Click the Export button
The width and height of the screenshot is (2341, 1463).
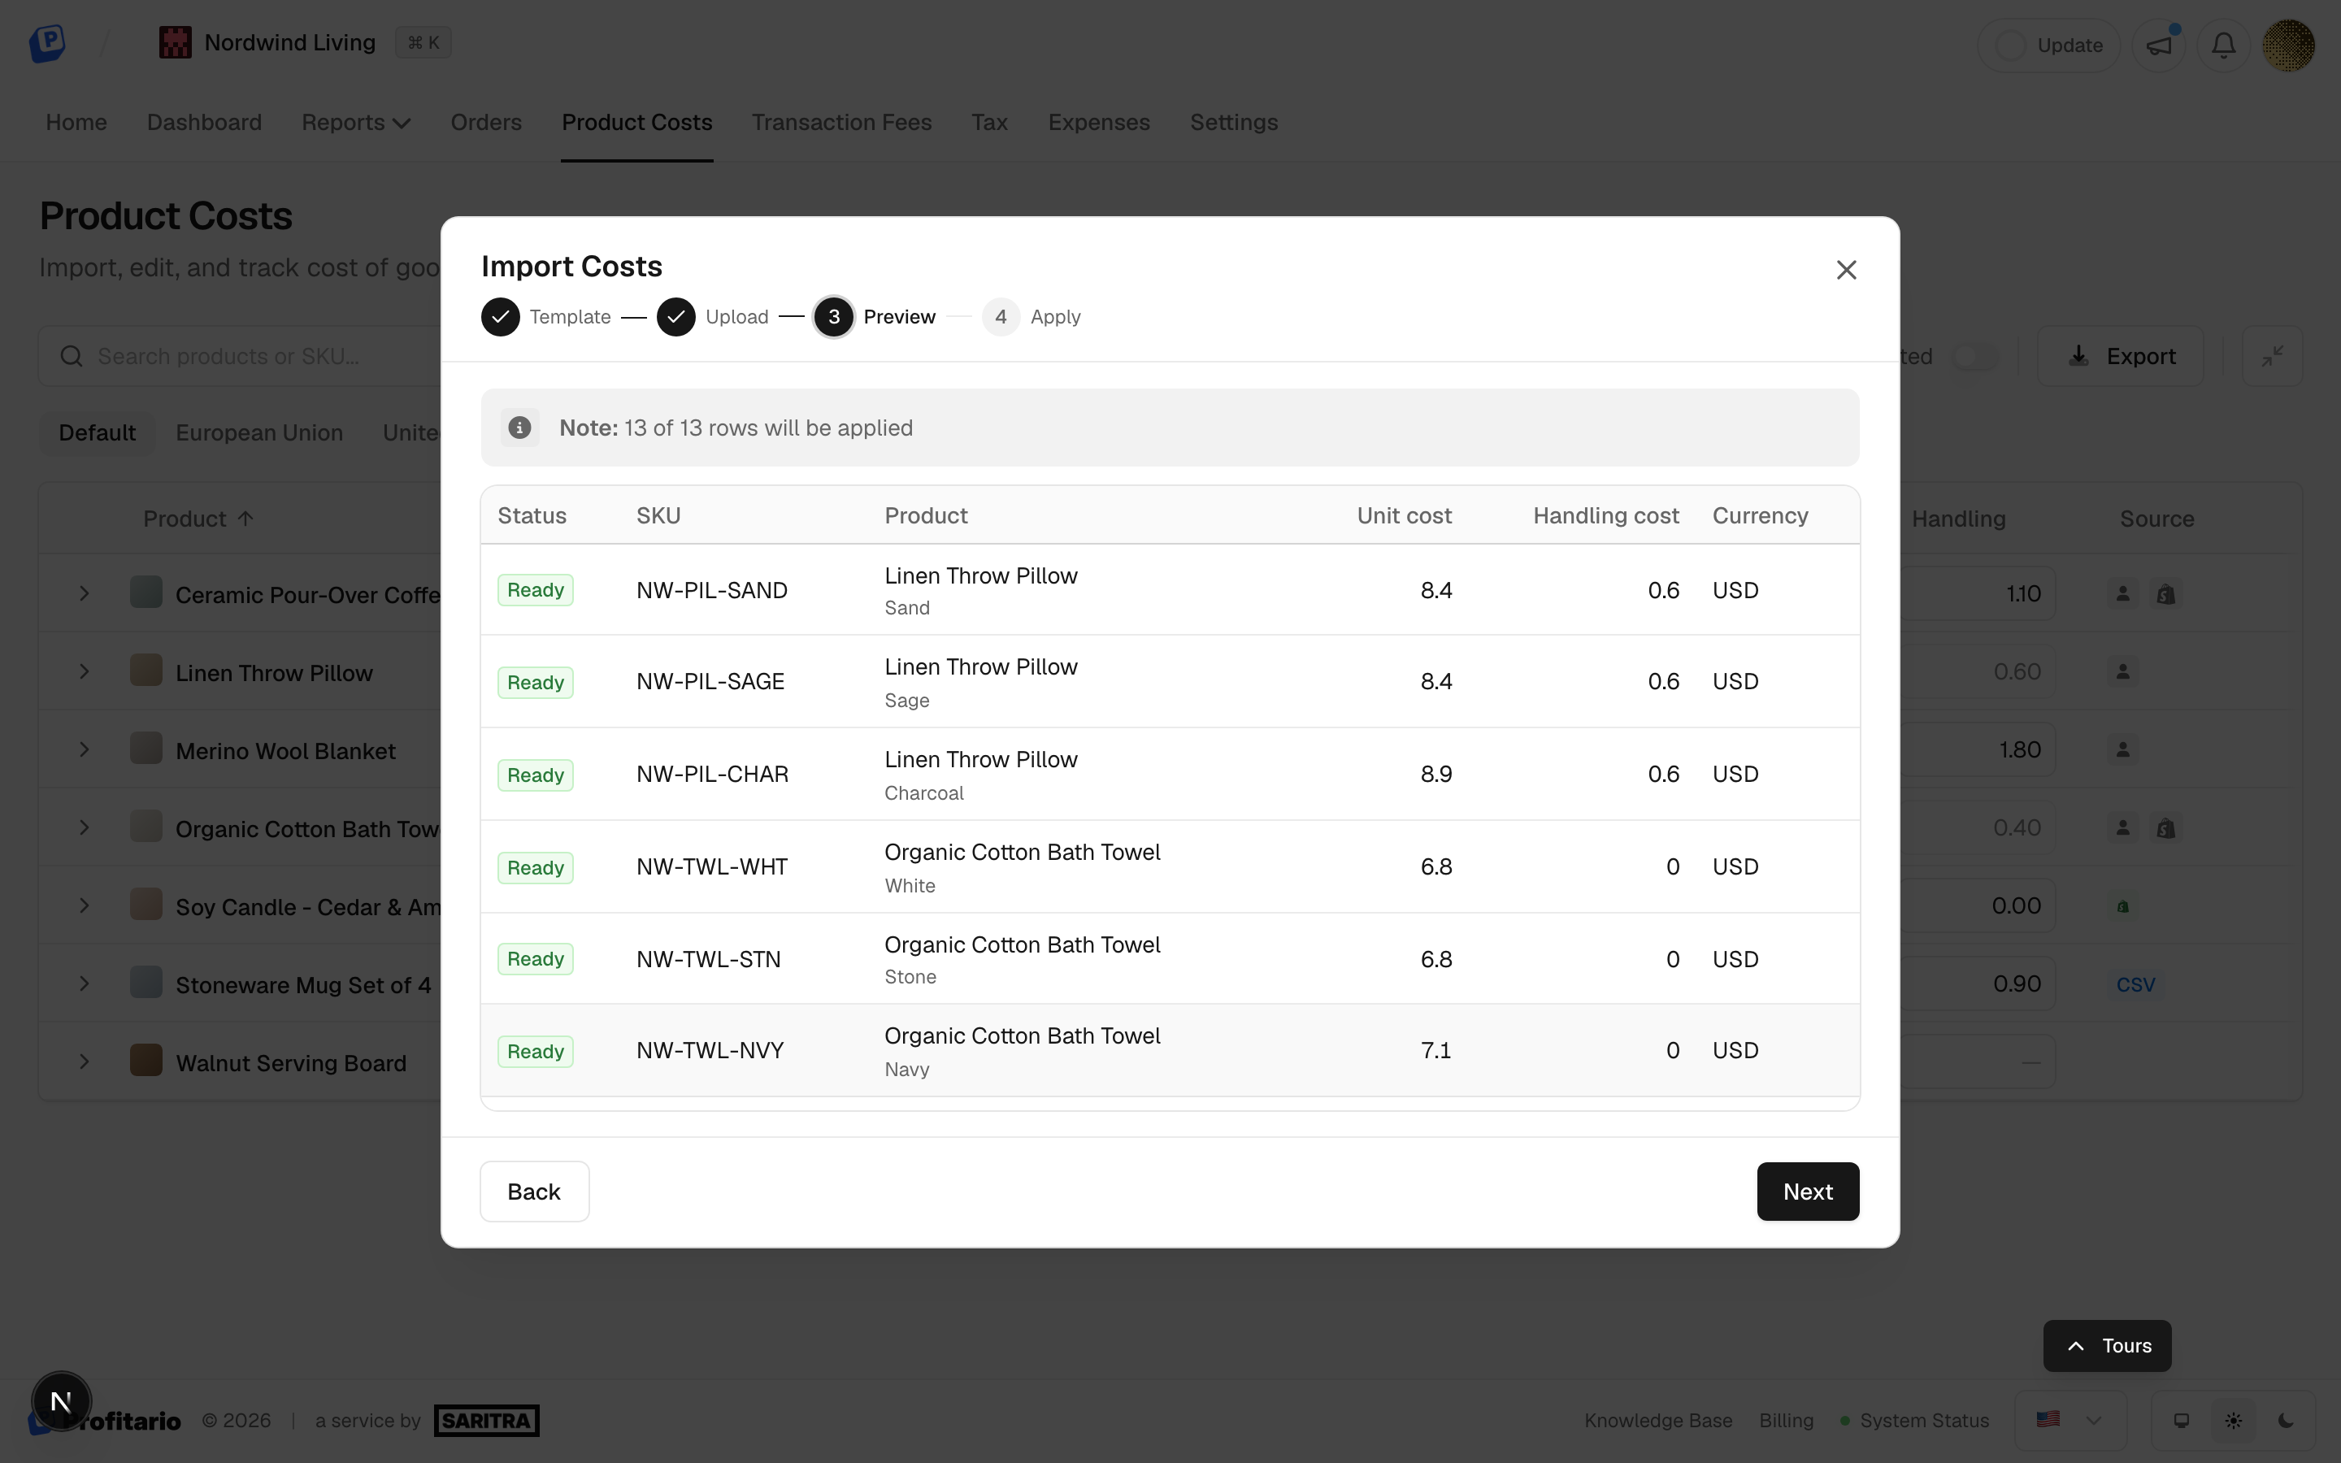[2121, 356]
